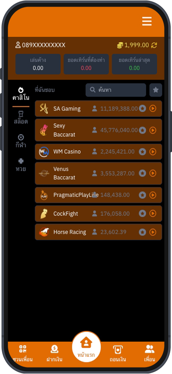Viewport: 172px width, 374px height.
Task: Launch WM Casino with play icon
Action: coord(153,152)
